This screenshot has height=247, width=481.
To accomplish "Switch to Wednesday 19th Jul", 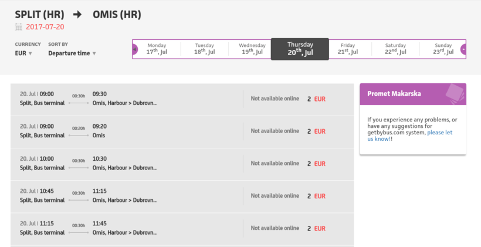I will pos(252,49).
